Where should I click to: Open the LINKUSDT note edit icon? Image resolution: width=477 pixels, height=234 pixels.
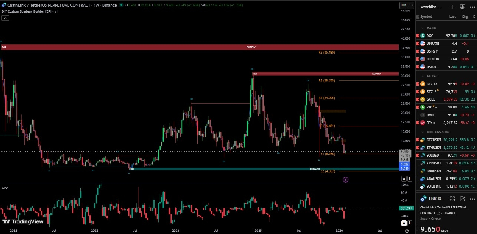[463, 199]
